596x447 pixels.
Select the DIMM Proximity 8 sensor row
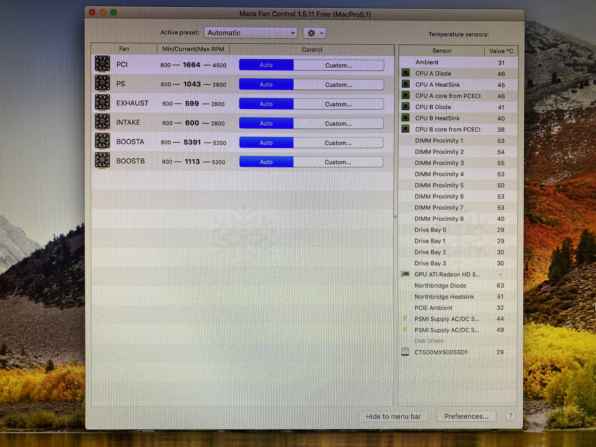458,219
